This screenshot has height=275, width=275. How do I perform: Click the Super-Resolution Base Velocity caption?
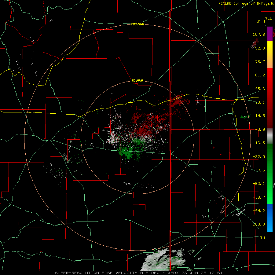[139, 273]
